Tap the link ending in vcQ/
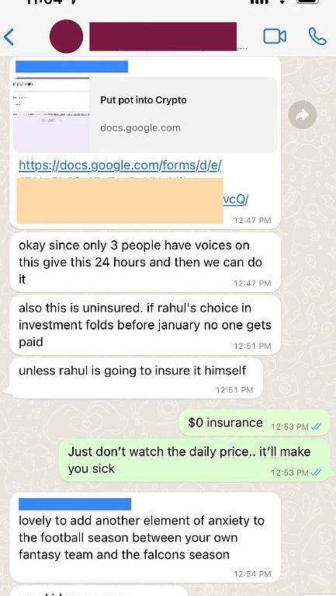The height and width of the screenshot is (596, 336). click(236, 199)
